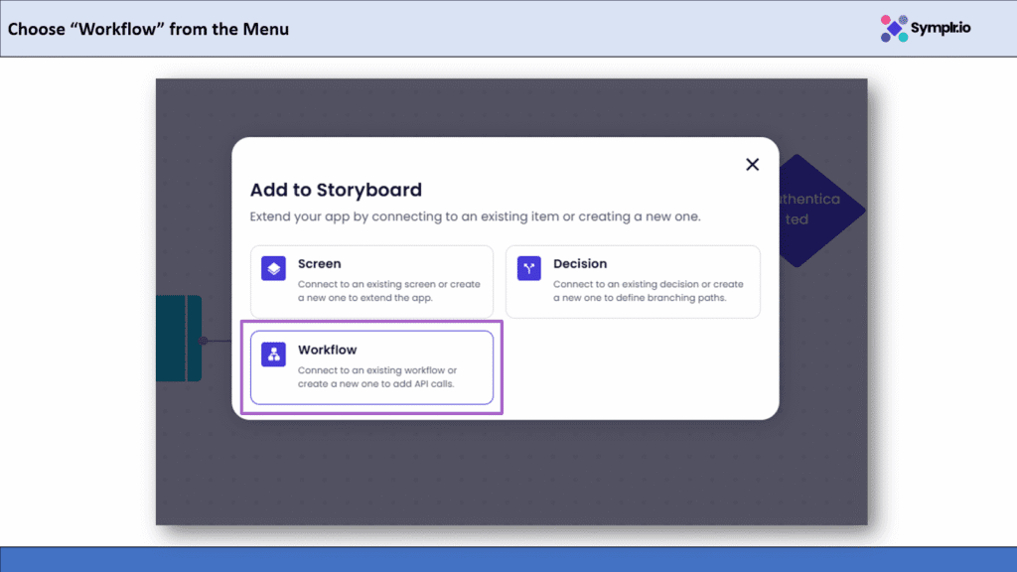The image size is (1017, 572).
Task: Select the teal node on the storyboard
Action: (x=179, y=338)
